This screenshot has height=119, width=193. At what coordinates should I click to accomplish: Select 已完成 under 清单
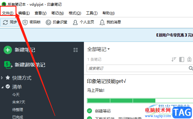[18, 117]
